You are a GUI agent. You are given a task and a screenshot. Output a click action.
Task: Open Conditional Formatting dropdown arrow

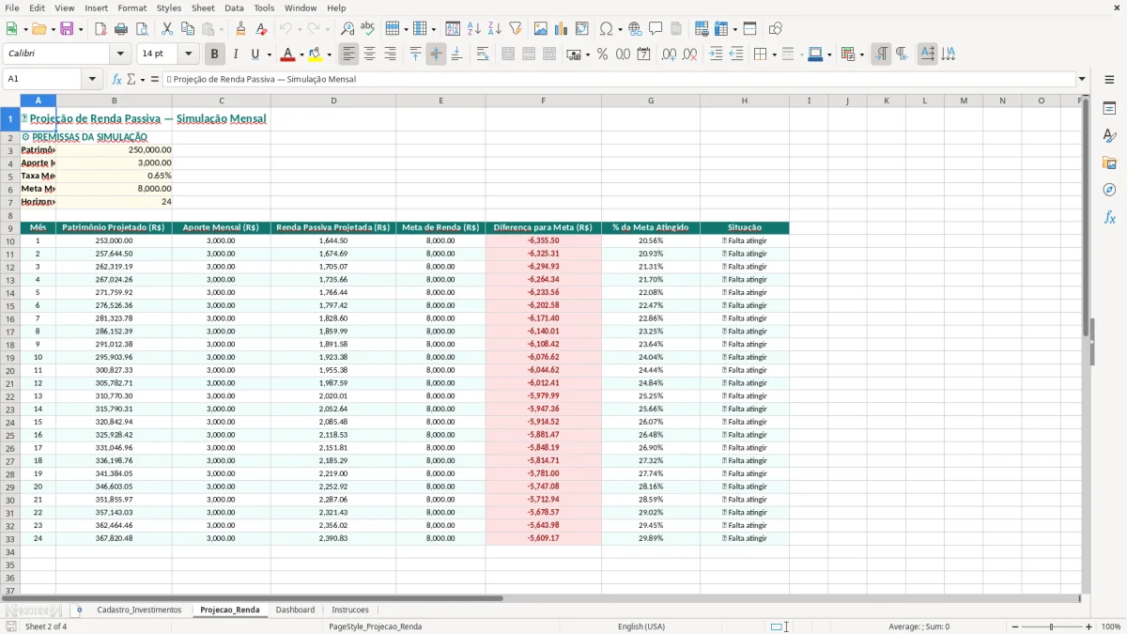pos(861,54)
